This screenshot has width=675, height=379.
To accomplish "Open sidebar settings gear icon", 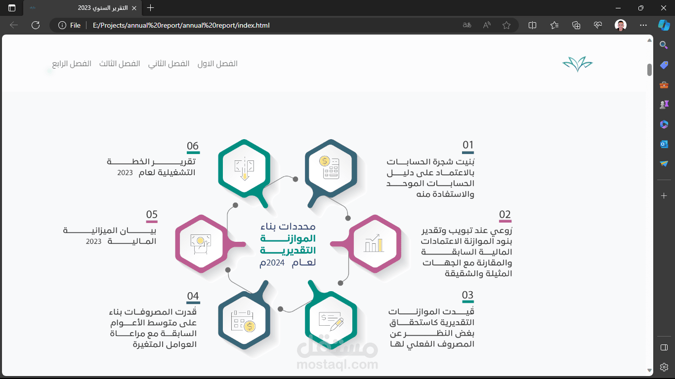I will pos(664,367).
